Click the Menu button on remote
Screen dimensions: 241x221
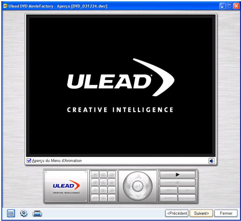[168, 198]
